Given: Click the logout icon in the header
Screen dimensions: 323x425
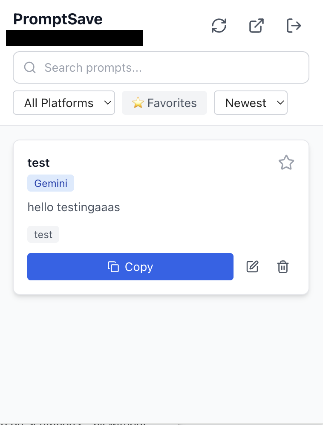Looking at the screenshot, I should click(294, 26).
